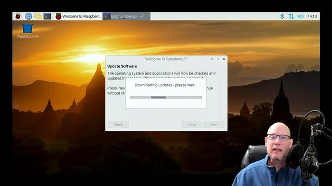Launch the Terminal from the taskbar launcher
The width and height of the screenshot is (332, 186).
[47, 16]
